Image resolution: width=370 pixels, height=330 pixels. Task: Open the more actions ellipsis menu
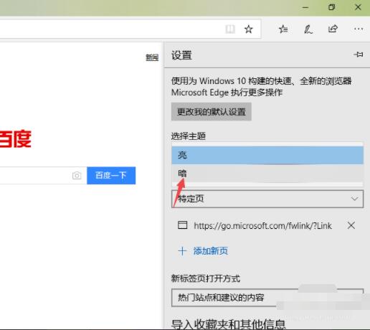click(359, 29)
